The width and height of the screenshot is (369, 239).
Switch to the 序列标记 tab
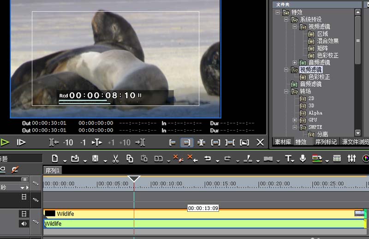326,142
